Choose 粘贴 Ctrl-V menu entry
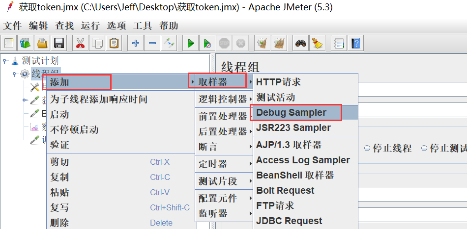 121,193
